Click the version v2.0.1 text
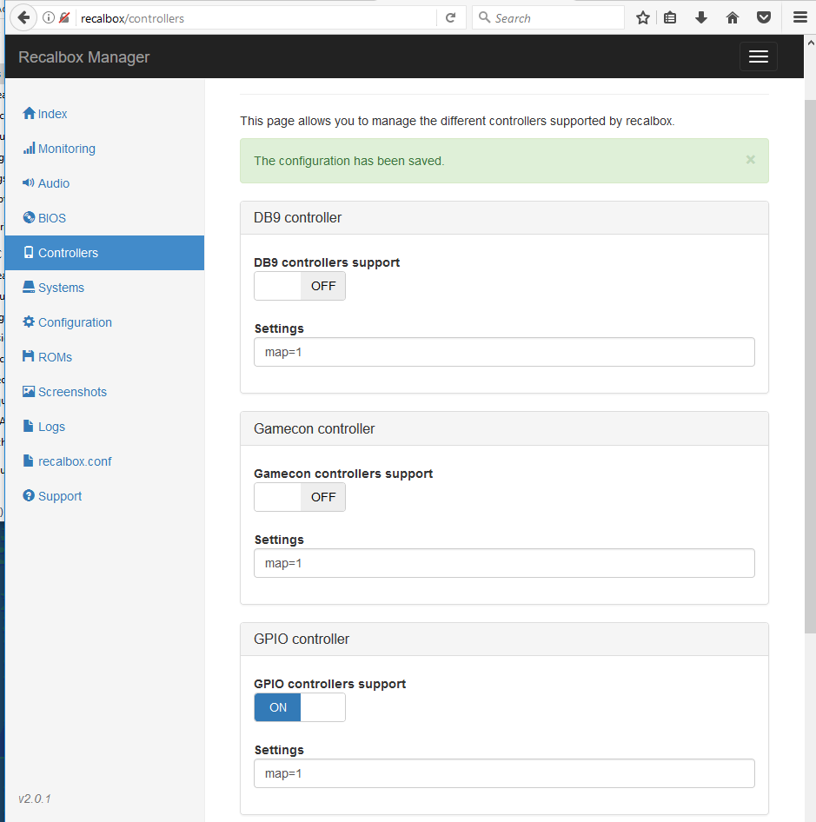Viewport: 816px width, 822px height. tap(35, 799)
